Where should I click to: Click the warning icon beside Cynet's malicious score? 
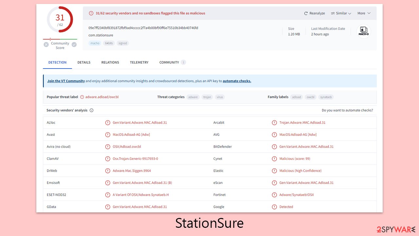pos(274,158)
